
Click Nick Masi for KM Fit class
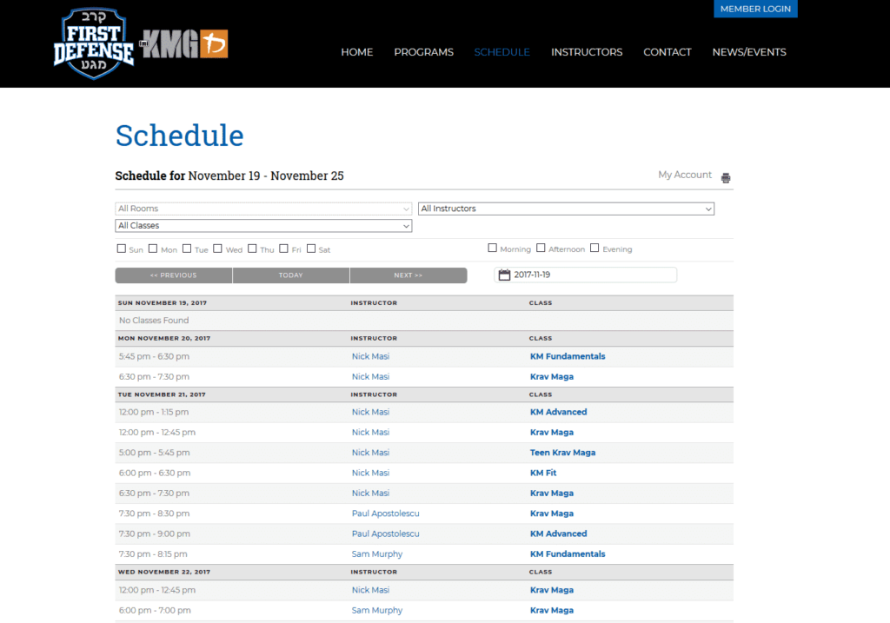tap(370, 473)
